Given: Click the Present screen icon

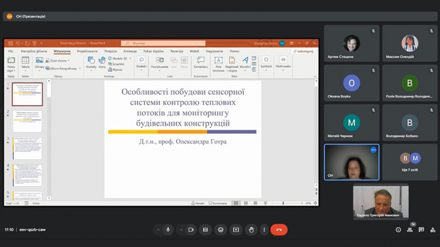Looking at the screenshot, I should 236,230.
